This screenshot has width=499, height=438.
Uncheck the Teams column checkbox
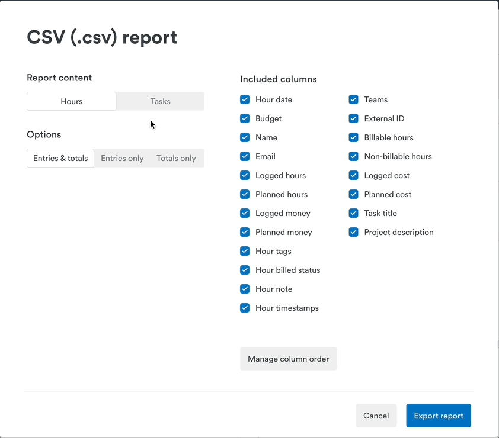(354, 99)
